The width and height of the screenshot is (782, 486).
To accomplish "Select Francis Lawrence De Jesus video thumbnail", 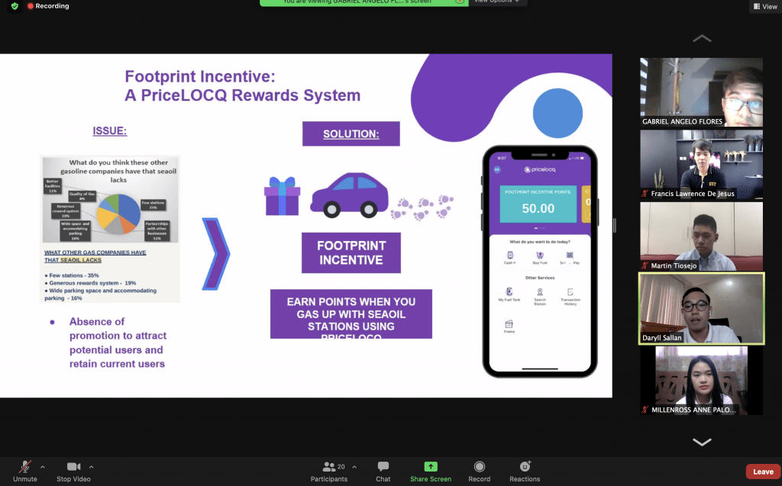I will coord(701,165).
